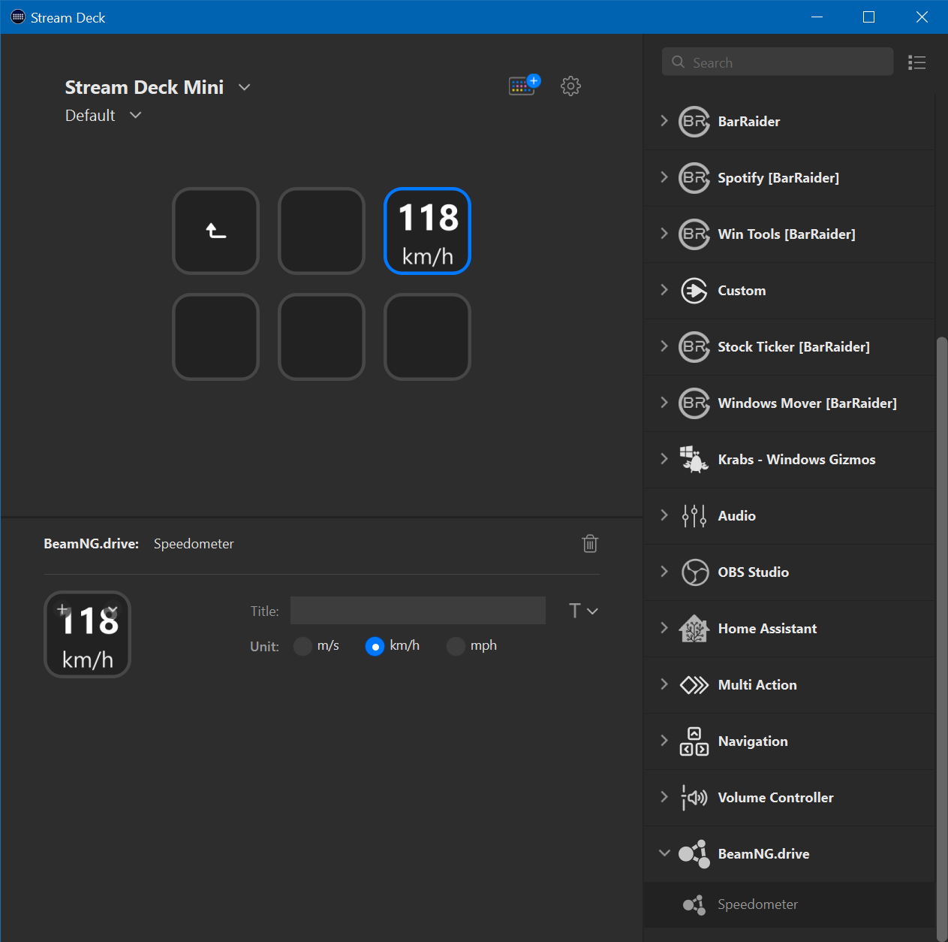Click the Stock Ticker [BarRaider] icon

coord(694,347)
